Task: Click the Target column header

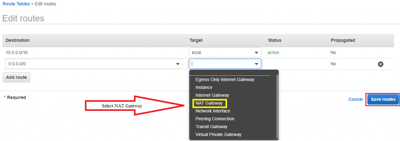Action: pos(196,40)
